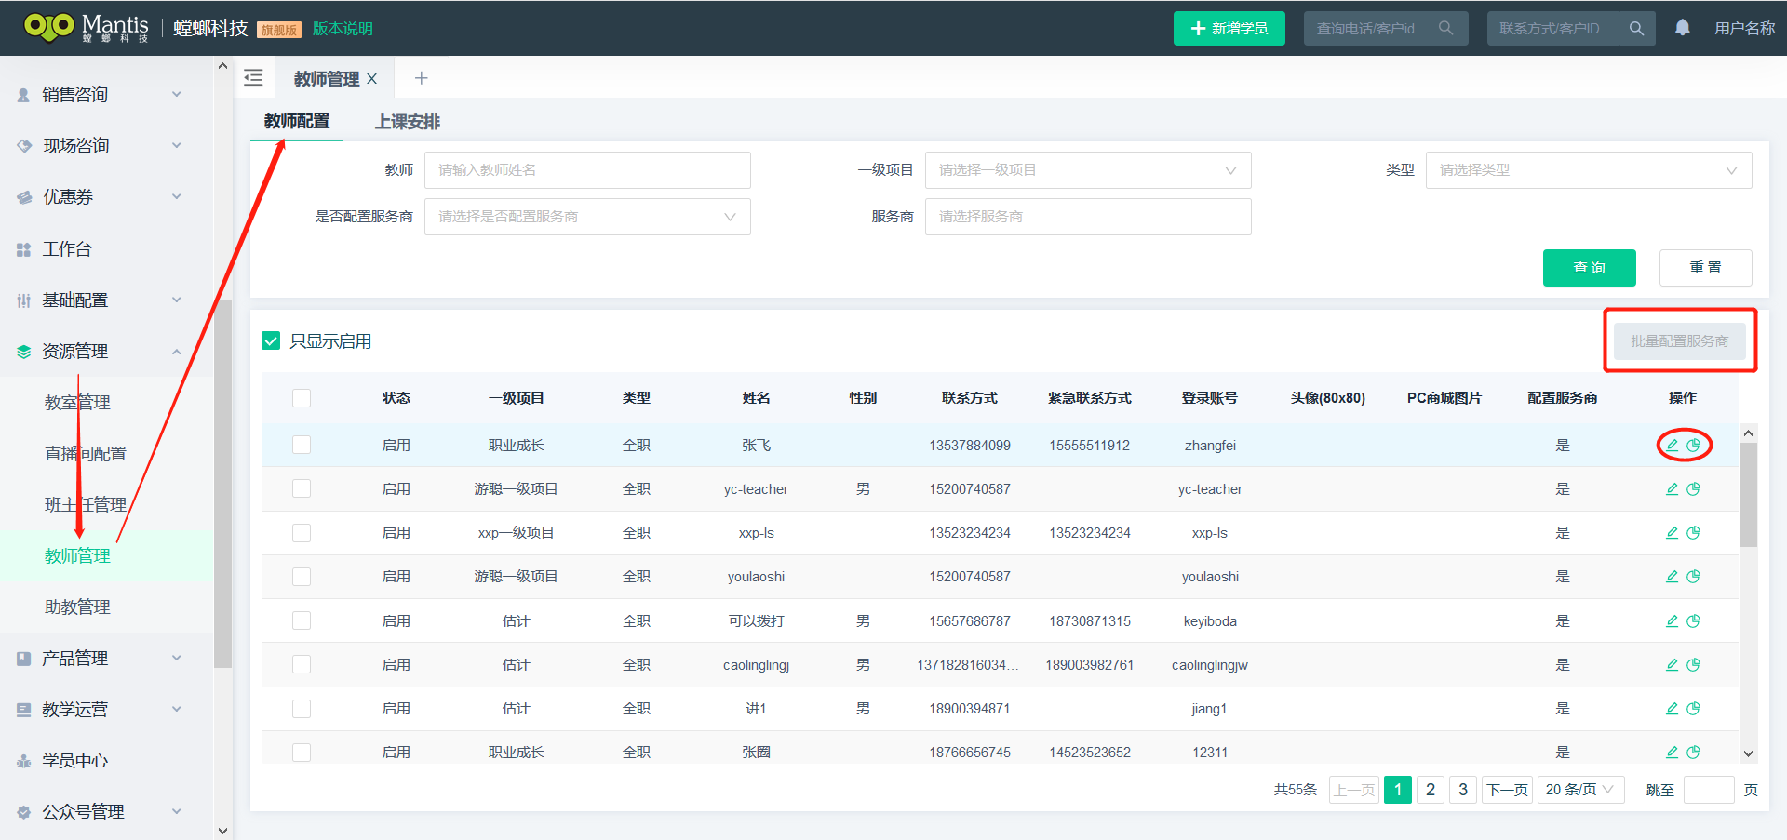1787x840 pixels.
Task: Select the row checkbox for yc-teacher
Action: (302, 489)
